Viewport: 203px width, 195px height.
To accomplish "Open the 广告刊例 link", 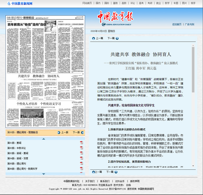I will point(189,24).
